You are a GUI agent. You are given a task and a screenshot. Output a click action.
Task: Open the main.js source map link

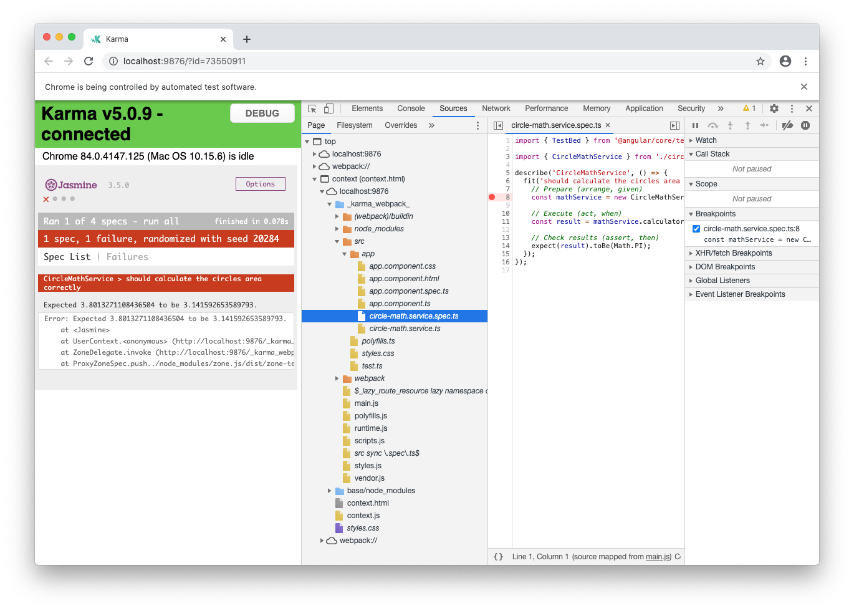pos(658,557)
